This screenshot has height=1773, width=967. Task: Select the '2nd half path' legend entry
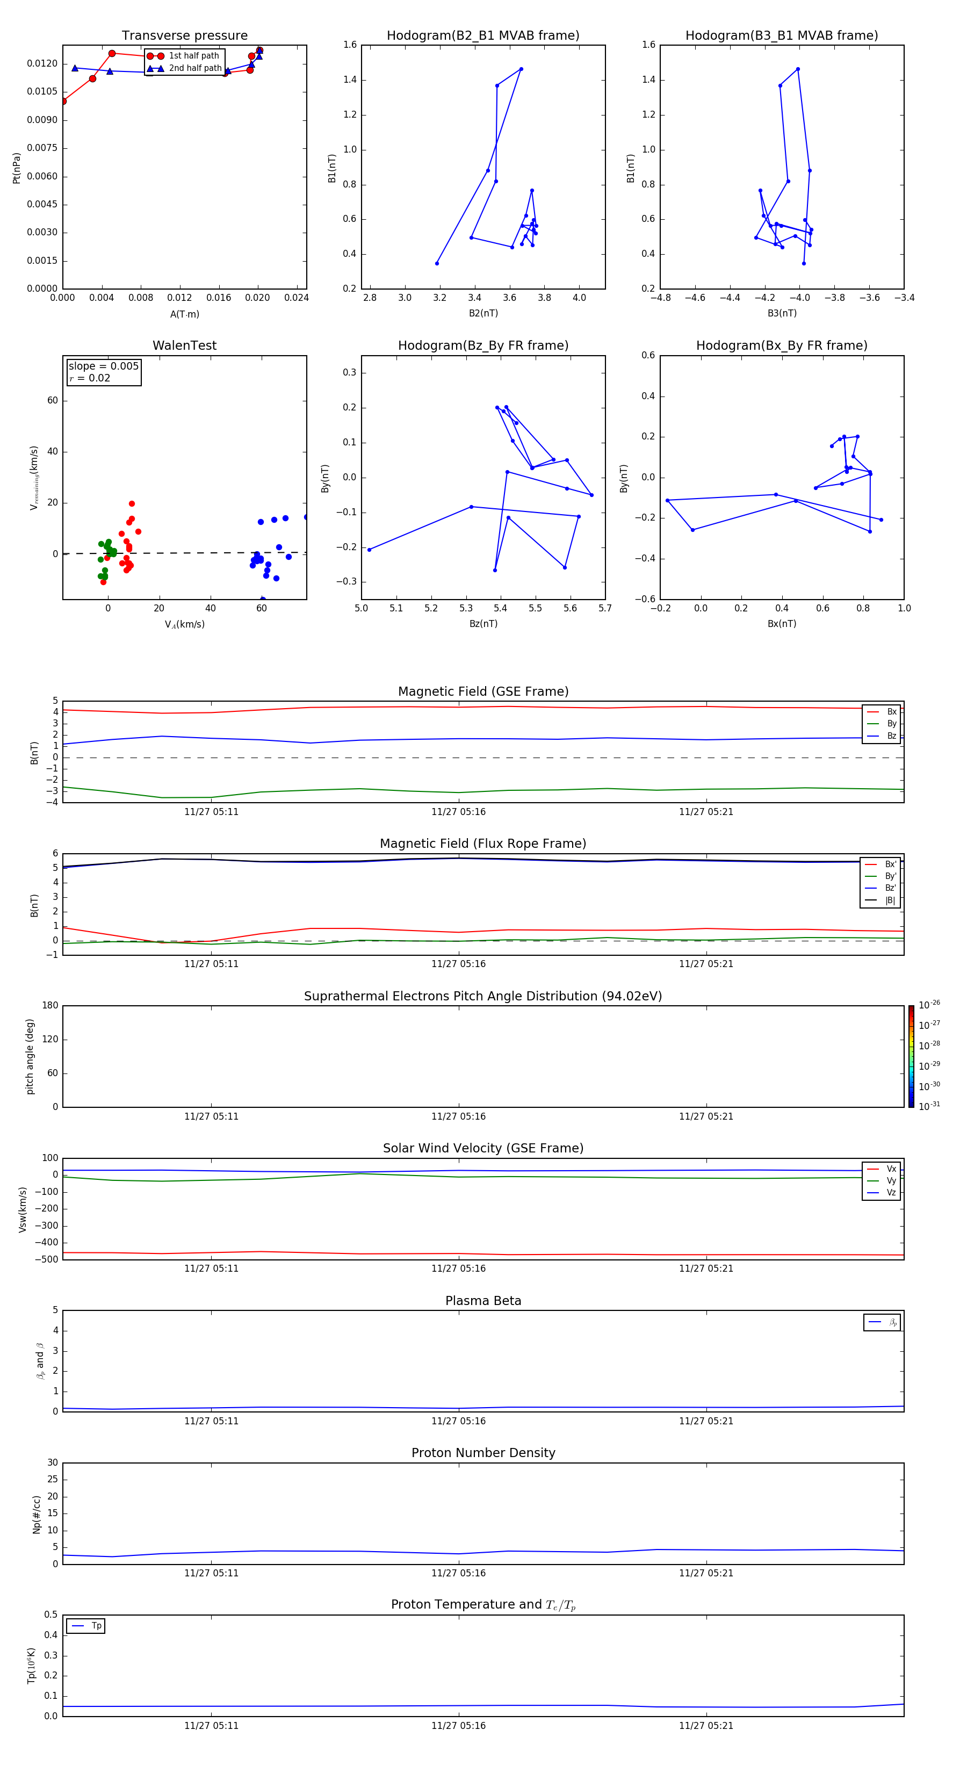[x=184, y=68]
